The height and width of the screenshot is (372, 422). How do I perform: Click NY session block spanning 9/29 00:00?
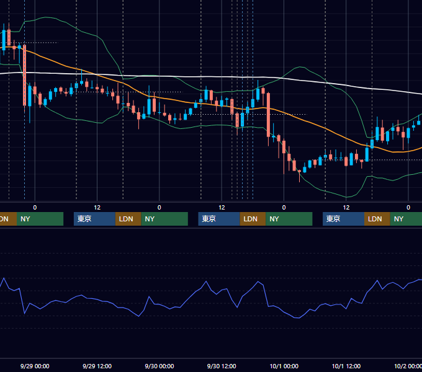[x=40, y=219]
